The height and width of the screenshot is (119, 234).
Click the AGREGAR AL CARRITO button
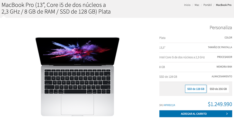click(x=196, y=114)
